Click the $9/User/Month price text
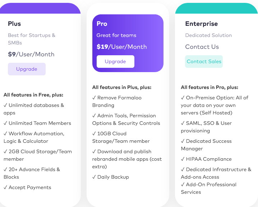The image size is (258, 207). coord(31,54)
